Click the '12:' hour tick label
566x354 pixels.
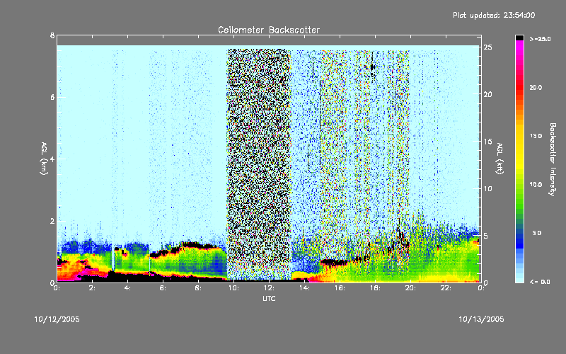coord(269,288)
